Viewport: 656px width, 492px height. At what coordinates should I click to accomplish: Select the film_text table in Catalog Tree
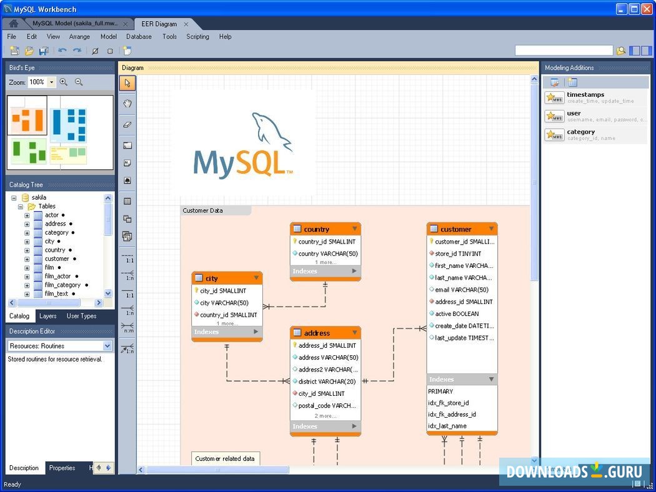(56, 294)
